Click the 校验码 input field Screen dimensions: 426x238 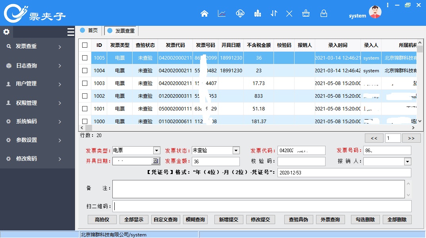click(x=301, y=162)
